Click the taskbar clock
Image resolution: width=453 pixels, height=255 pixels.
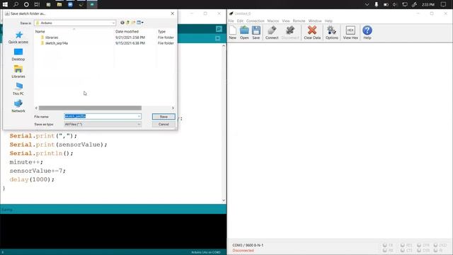(428, 4)
